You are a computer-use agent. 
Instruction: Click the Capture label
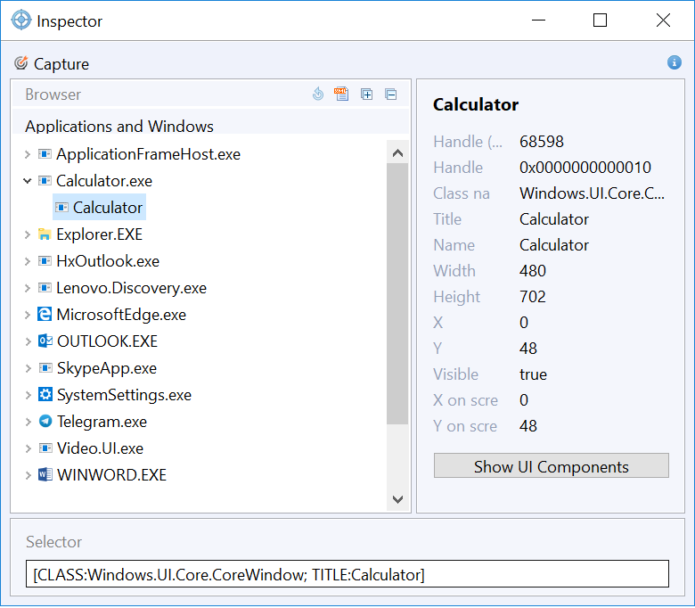pyautogui.click(x=61, y=64)
